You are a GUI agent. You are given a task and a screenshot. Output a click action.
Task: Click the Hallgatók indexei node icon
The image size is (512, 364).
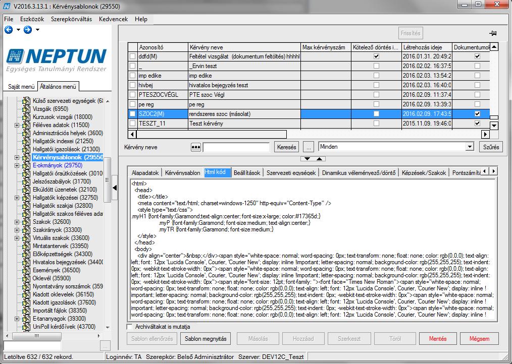pyautogui.click(x=26, y=141)
